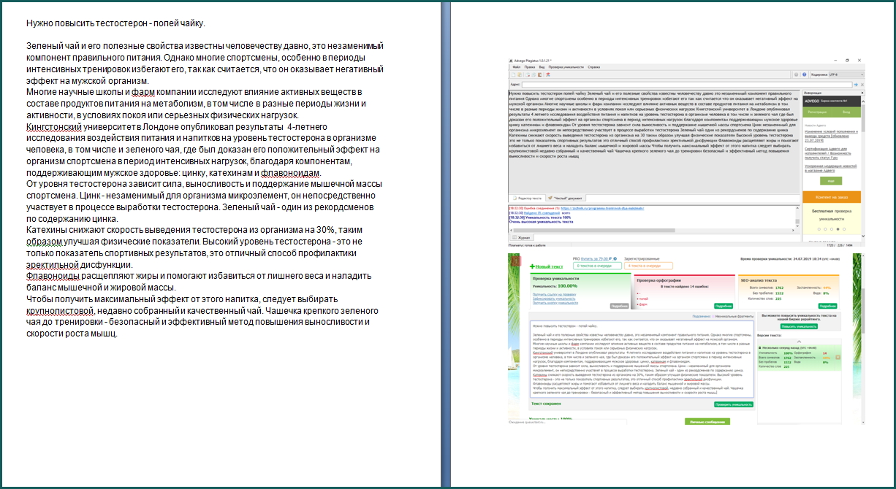
Task: Click the blue help question icon in Advego toolbar
Action: [804, 74]
